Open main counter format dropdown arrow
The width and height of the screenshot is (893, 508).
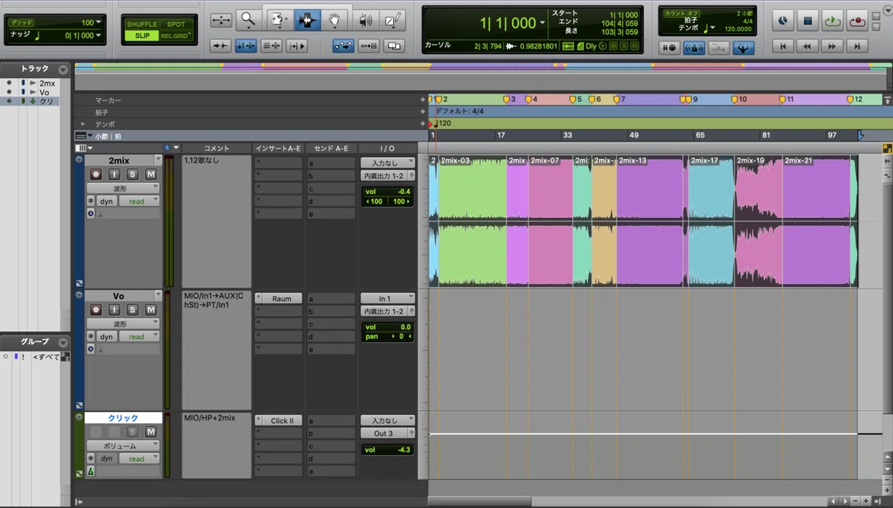click(542, 23)
